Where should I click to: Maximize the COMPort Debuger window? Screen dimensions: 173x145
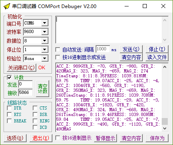pos(145,6)
